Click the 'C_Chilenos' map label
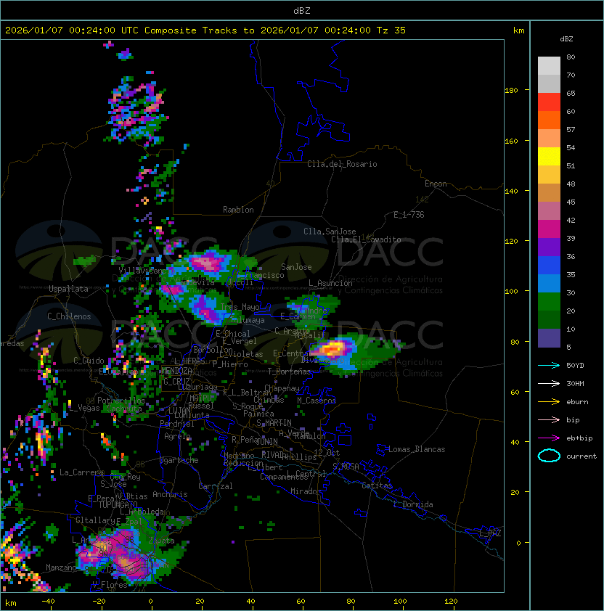Viewport: 604px width, 611px height. 69,316
